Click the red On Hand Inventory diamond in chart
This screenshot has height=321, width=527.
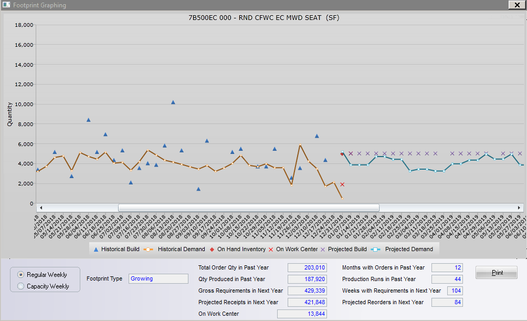[x=342, y=154]
